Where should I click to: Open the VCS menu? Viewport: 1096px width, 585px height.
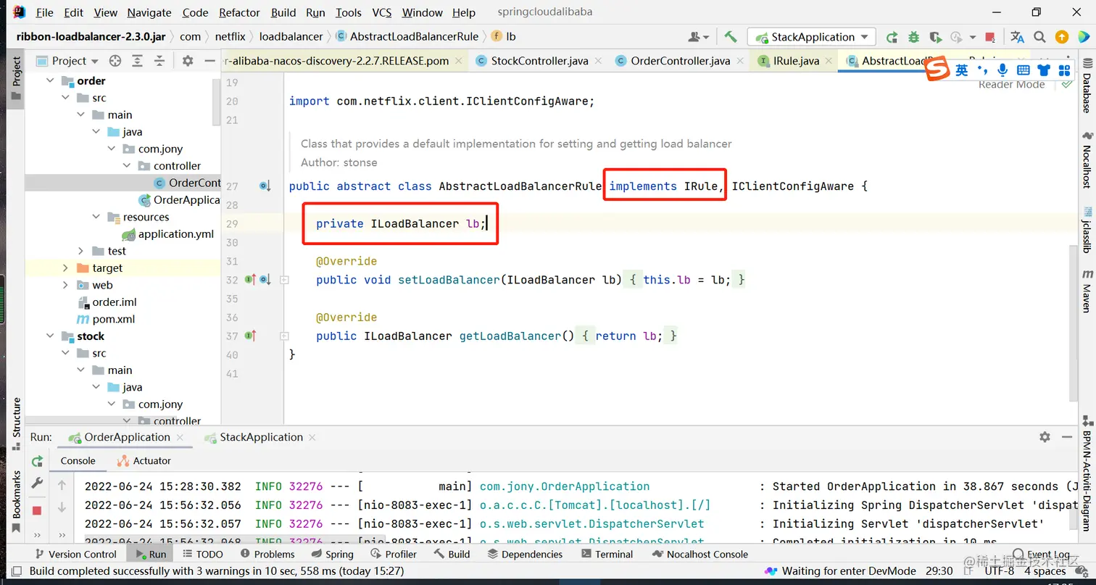[x=382, y=12]
